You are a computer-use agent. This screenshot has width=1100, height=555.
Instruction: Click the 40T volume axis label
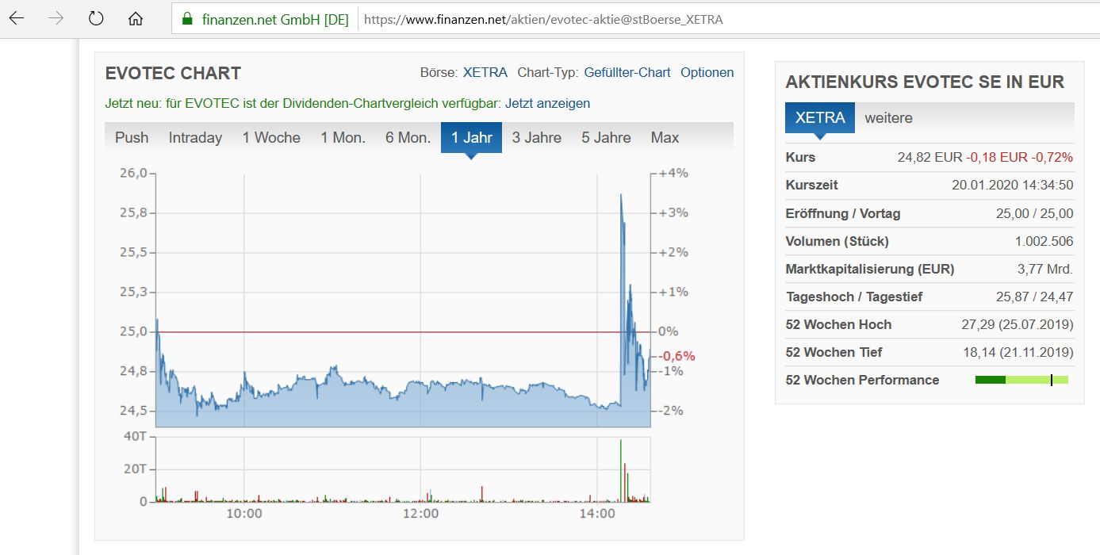click(134, 437)
